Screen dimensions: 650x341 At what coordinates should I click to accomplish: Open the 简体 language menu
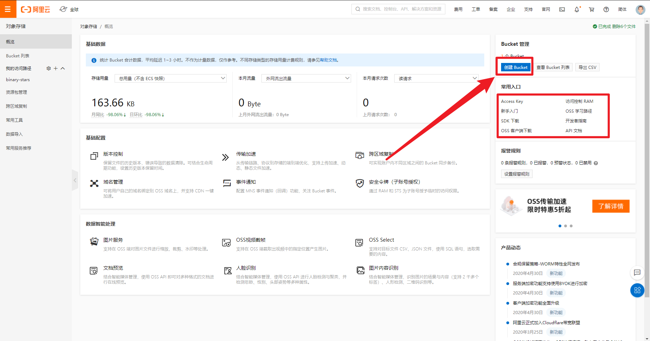click(622, 9)
